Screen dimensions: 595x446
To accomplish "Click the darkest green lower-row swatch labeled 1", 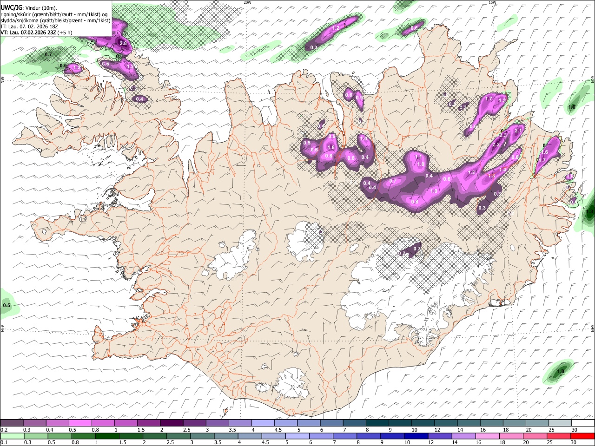I will (x=107, y=436).
